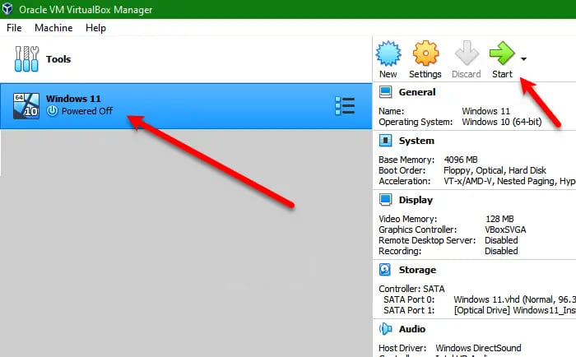Open the Help menu
The image size is (576, 357).
click(x=95, y=28)
